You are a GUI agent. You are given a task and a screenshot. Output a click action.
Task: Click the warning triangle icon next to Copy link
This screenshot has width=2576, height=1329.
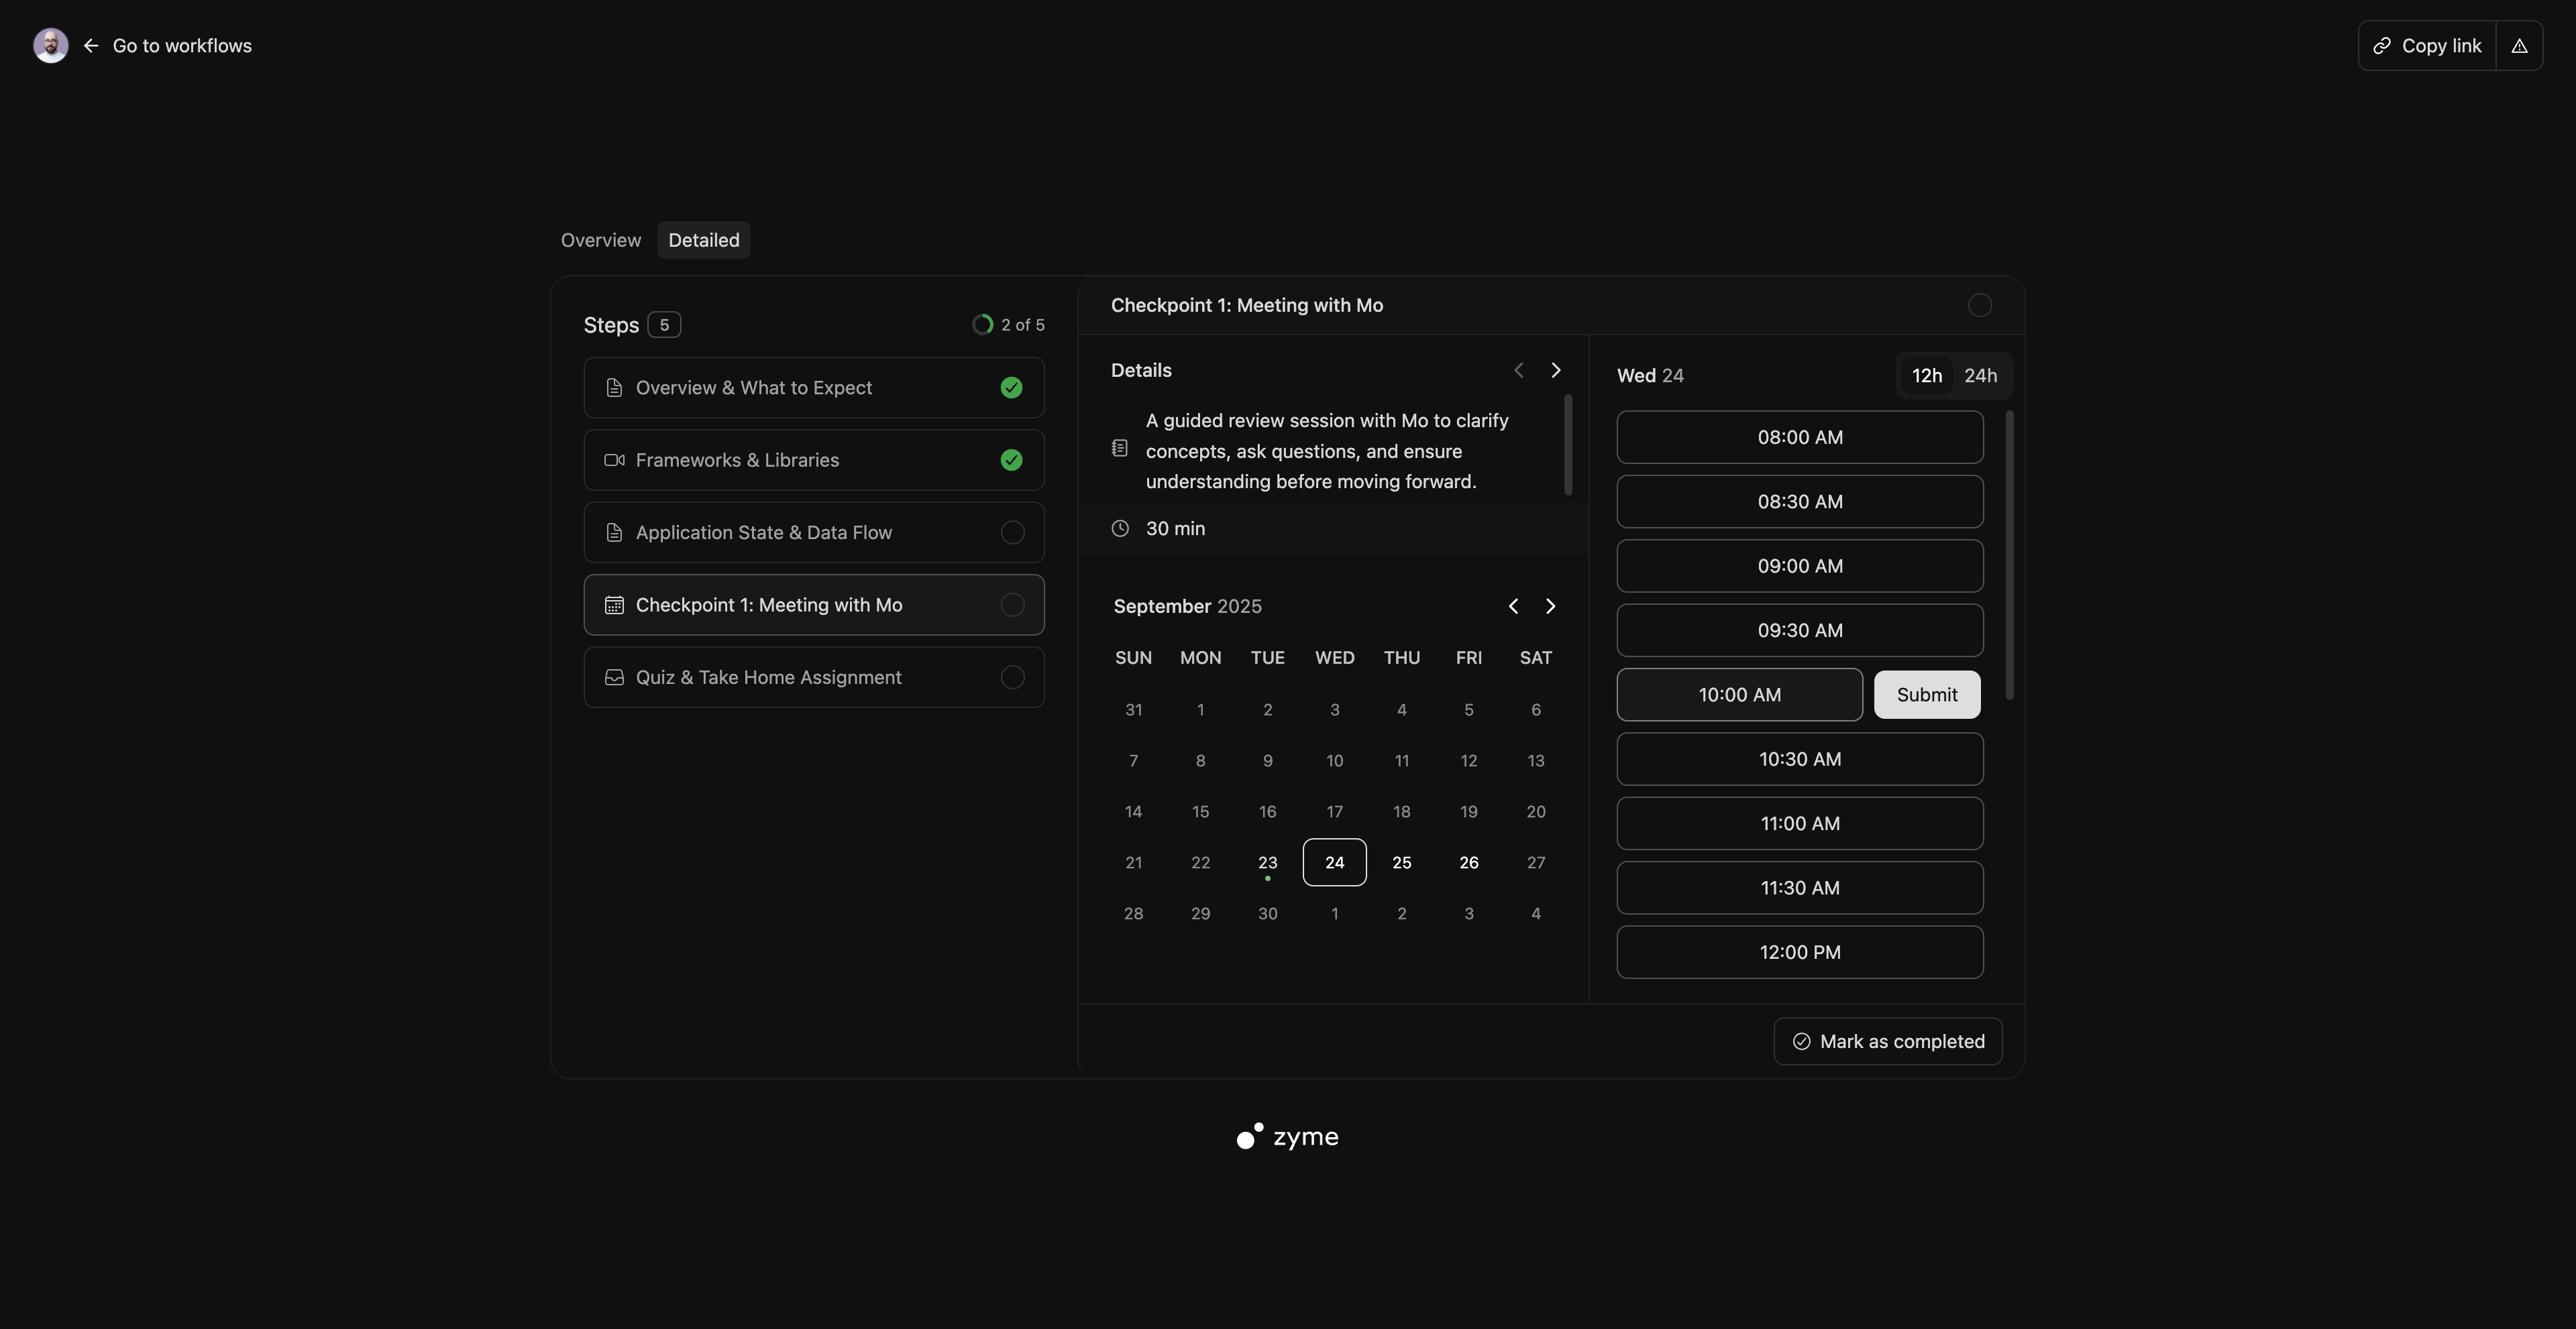coord(2519,46)
